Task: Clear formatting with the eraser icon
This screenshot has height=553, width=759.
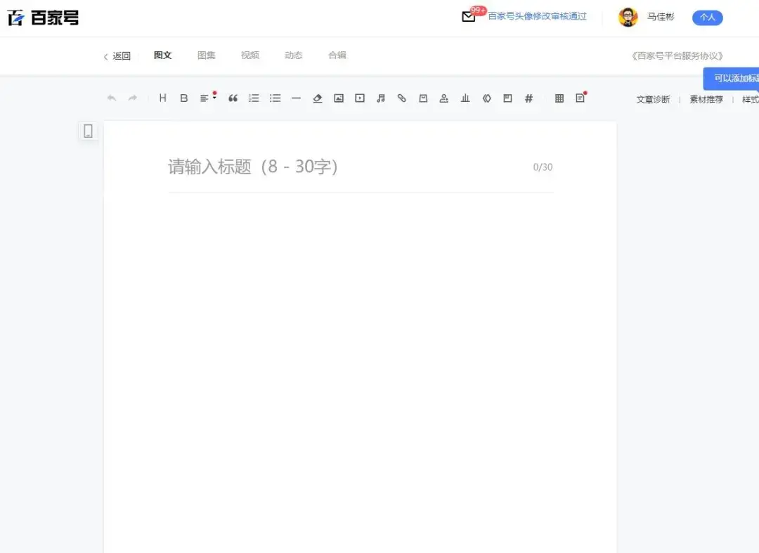Action: [x=318, y=98]
